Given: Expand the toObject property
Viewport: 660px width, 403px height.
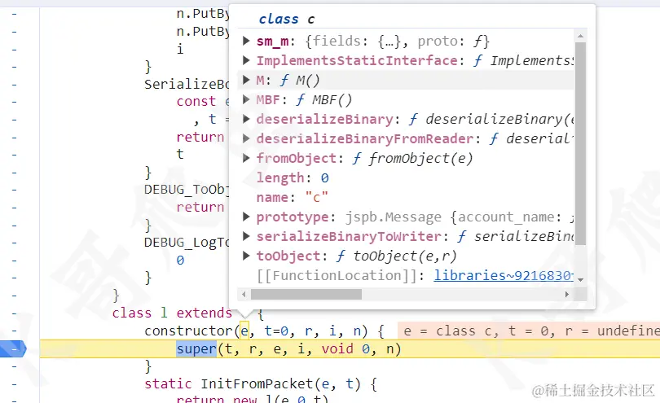Looking at the screenshot, I should click(x=246, y=256).
